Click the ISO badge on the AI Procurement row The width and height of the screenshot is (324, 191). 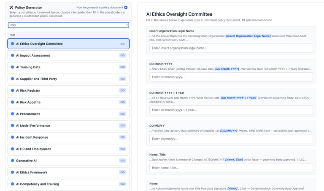tap(122, 114)
